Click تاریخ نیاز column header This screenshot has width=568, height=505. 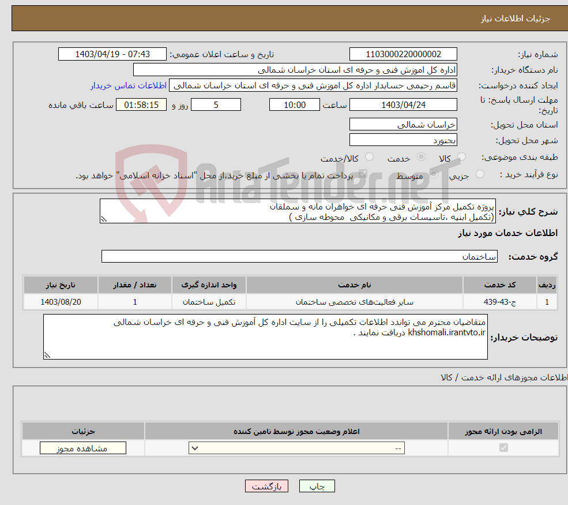[61, 285]
